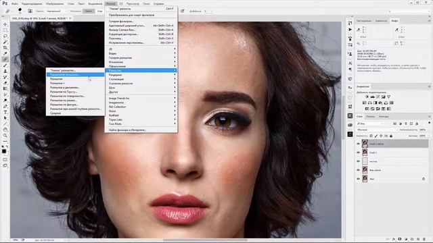Switch to the 'Каналы' tab
The image size is (433, 243).
click(x=370, y=117)
